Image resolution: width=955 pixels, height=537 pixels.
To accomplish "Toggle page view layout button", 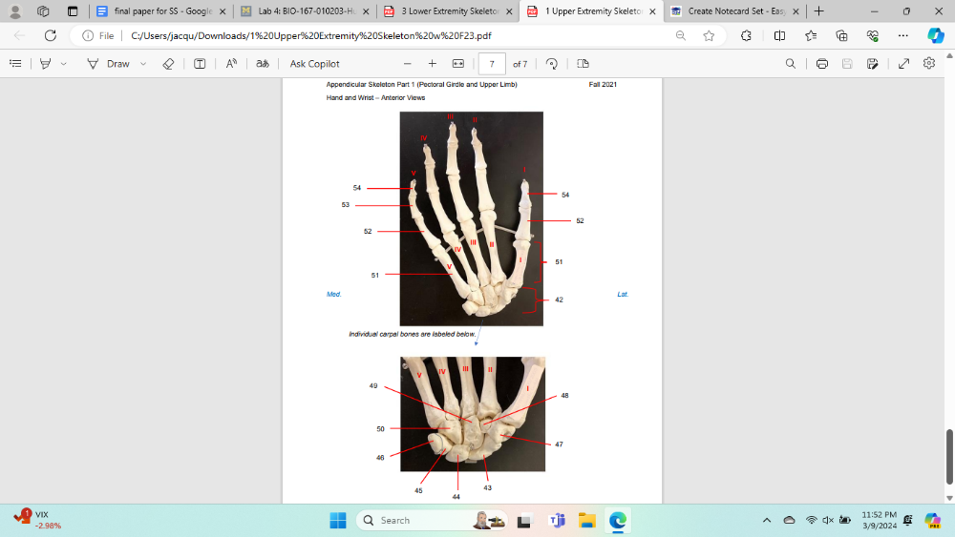I will coord(583,64).
